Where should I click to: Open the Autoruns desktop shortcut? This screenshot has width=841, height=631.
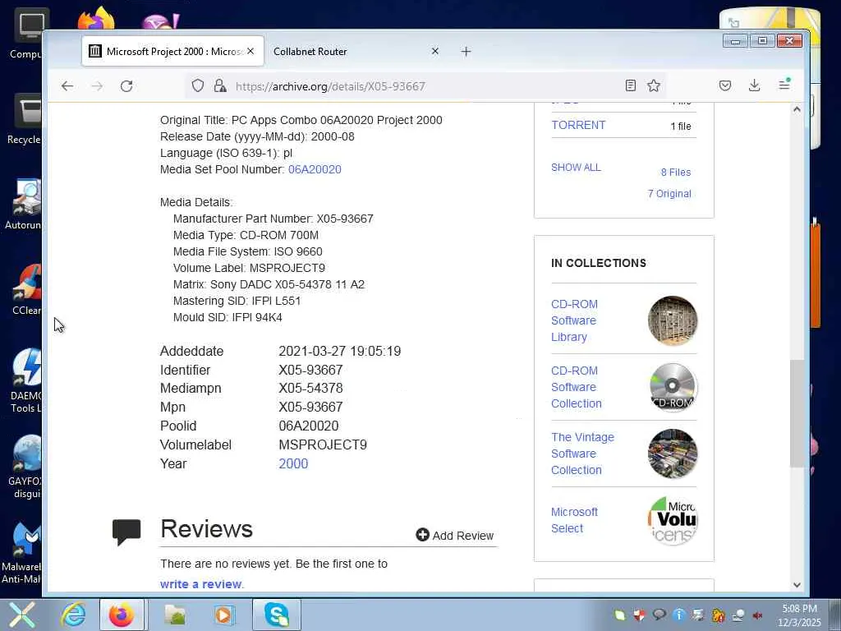(x=24, y=204)
